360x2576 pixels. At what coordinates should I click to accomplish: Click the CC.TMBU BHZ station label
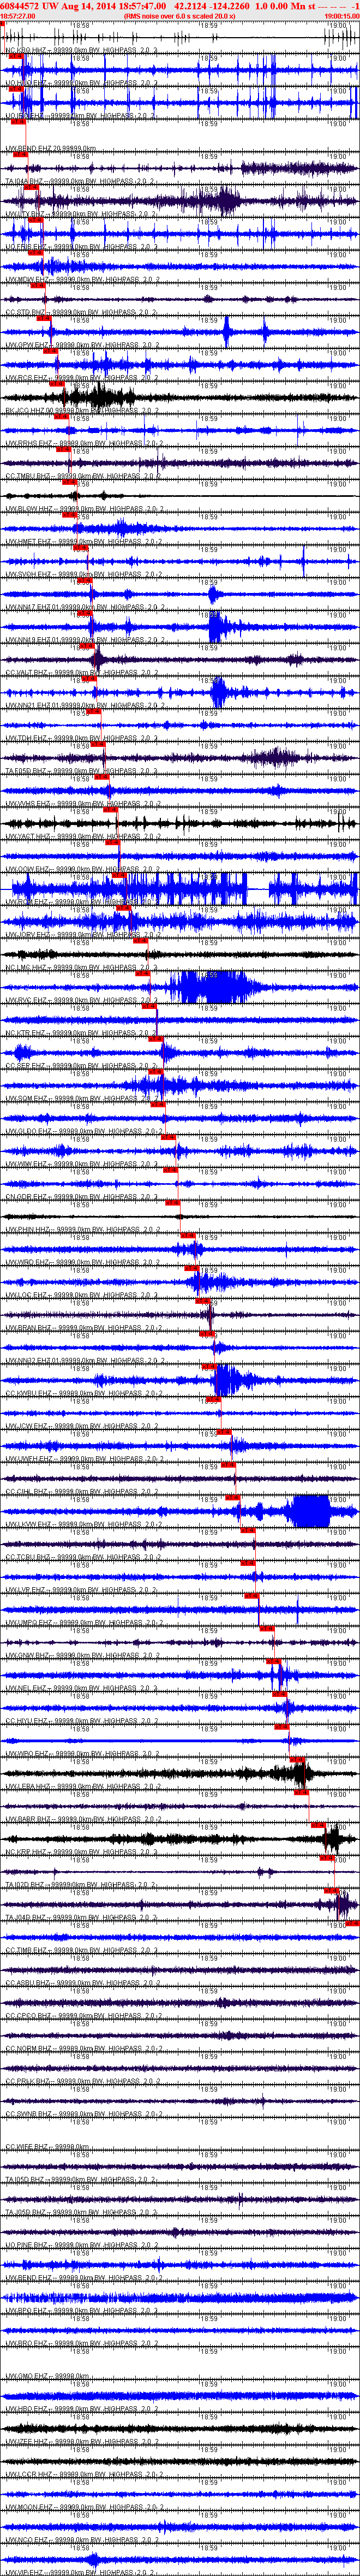82,475
